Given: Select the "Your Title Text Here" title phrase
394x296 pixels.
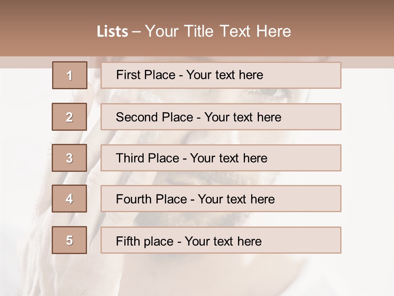Looking at the screenshot, I should 218,31.
